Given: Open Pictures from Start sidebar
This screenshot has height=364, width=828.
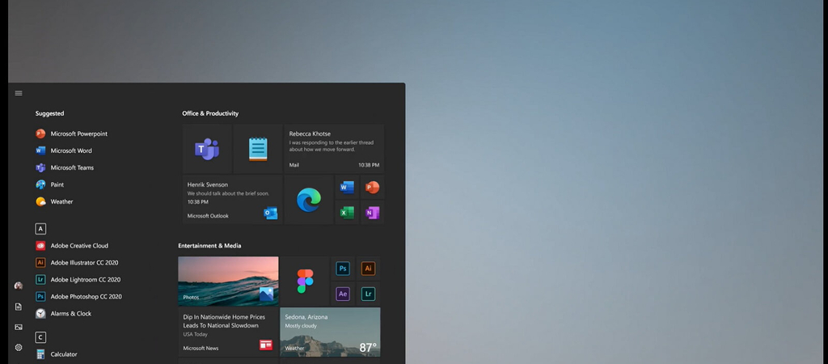Looking at the screenshot, I should pyautogui.click(x=19, y=327).
